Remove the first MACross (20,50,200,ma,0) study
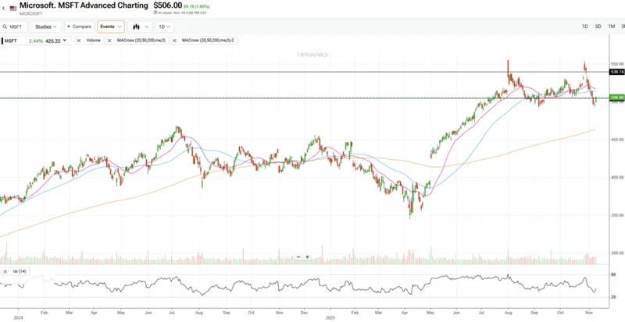The width and height of the screenshot is (625, 322). coord(109,41)
